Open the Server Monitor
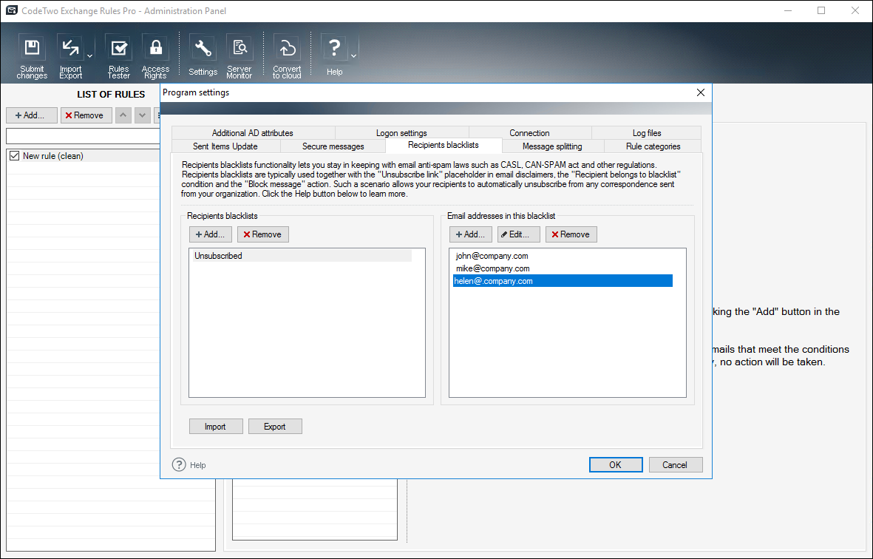Image resolution: width=873 pixels, height=559 pixels. pyautogui.click(x=240, y=56)
